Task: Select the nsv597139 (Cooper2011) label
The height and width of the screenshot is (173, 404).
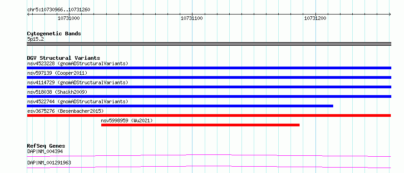Action: click(x=57, y=73)
